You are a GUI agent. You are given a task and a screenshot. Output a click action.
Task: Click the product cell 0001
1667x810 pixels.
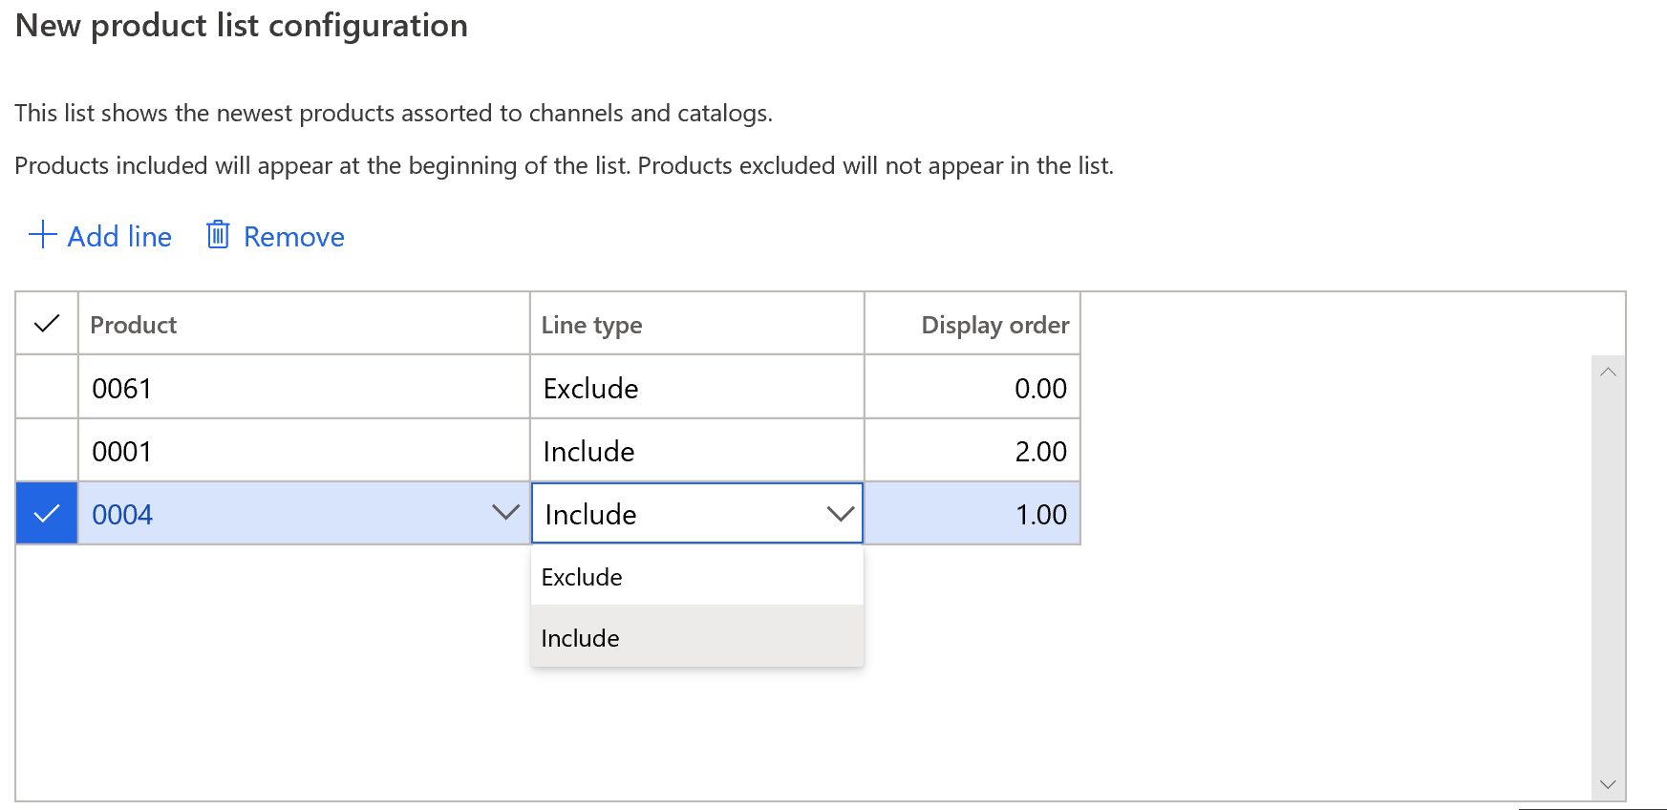(x=304, y=450)
